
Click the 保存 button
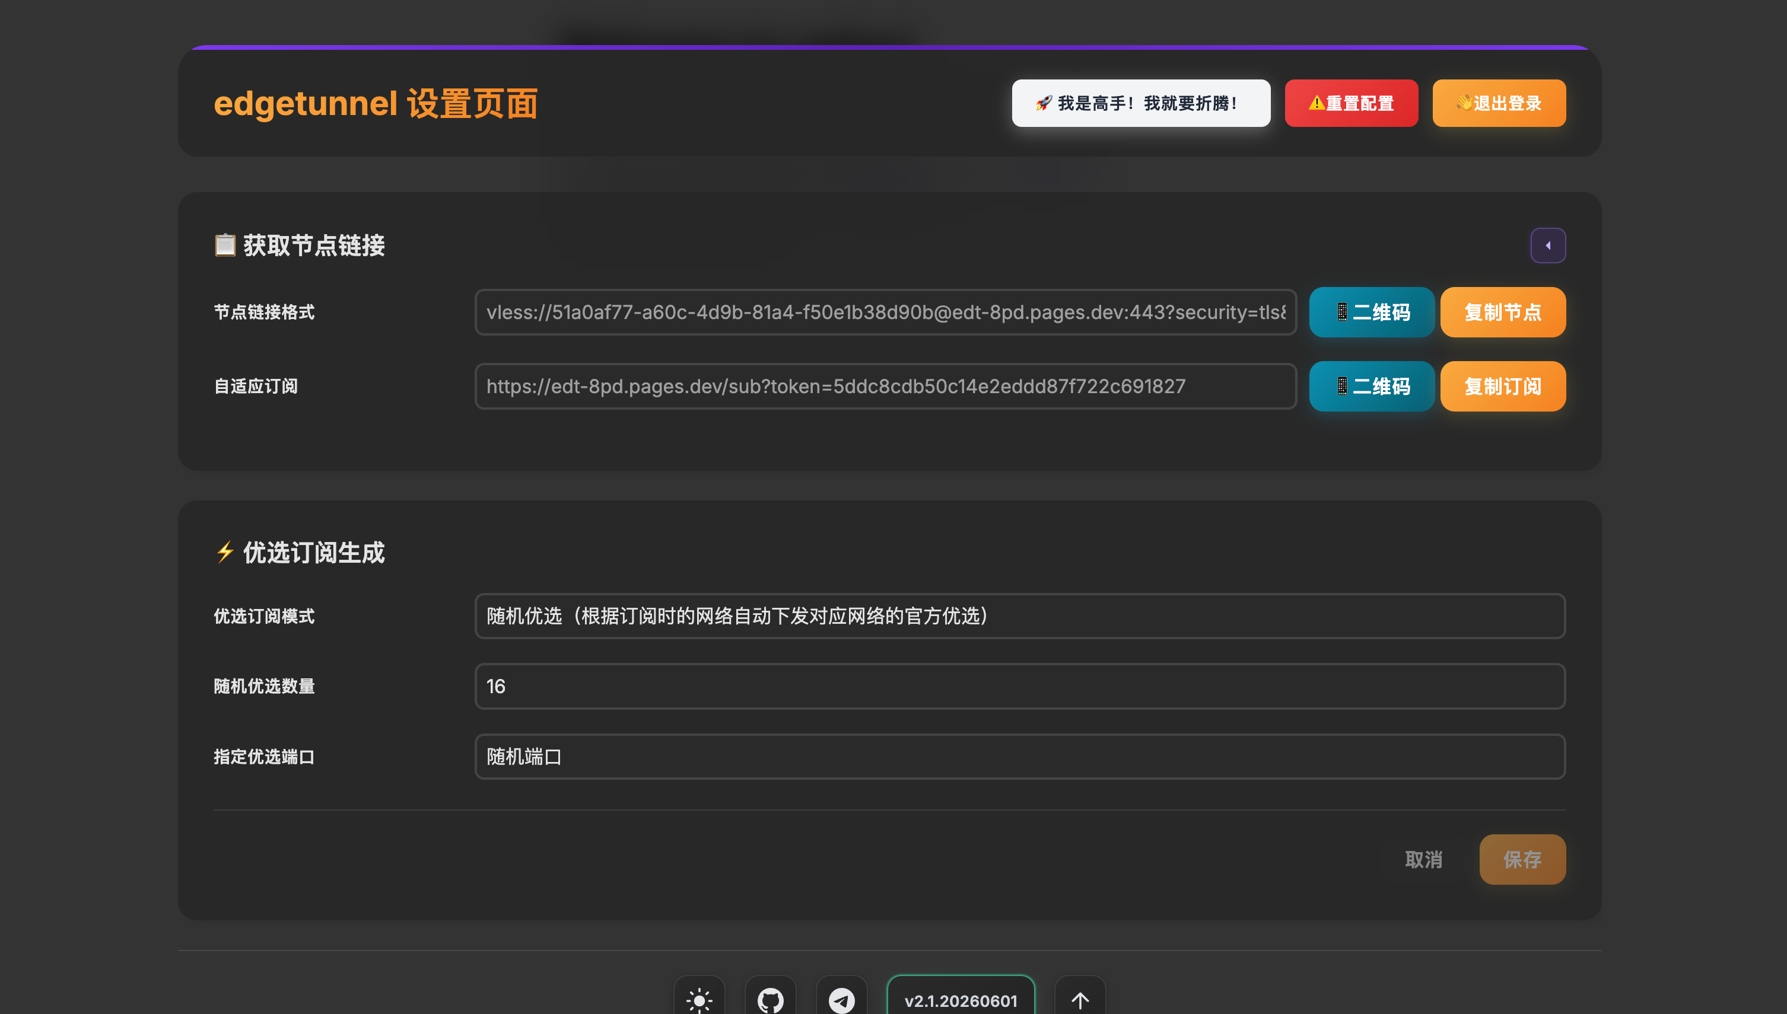pos(1522,859)
